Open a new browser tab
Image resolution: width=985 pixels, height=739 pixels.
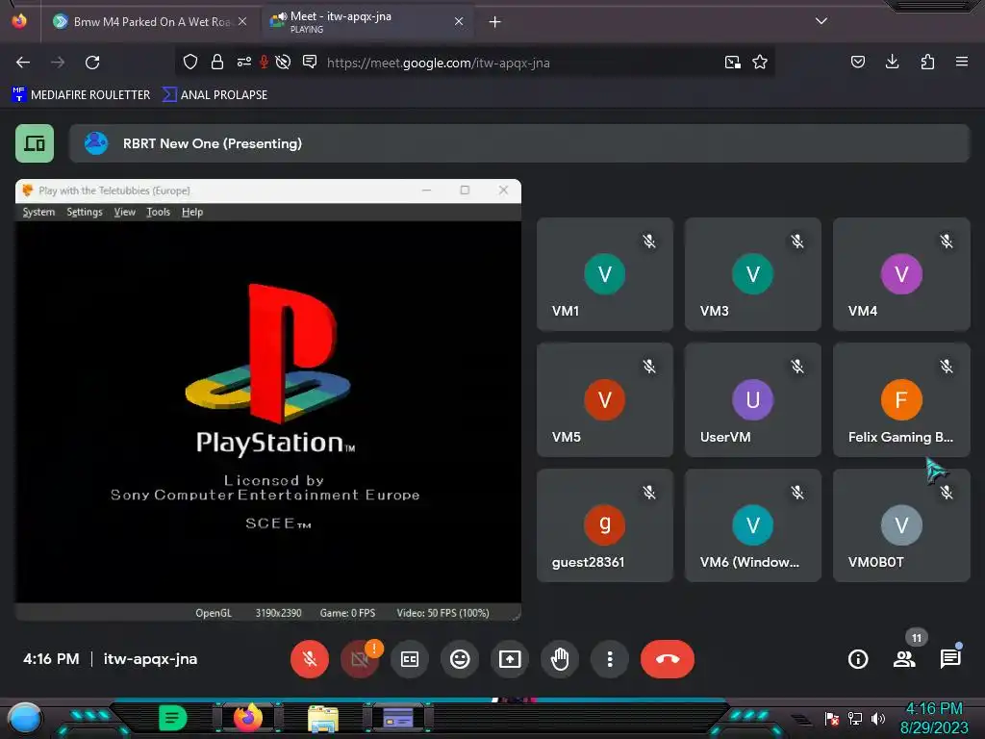click(x=495, y=22)
